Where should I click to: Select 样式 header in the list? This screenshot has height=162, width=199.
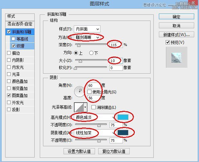point(20,17)
